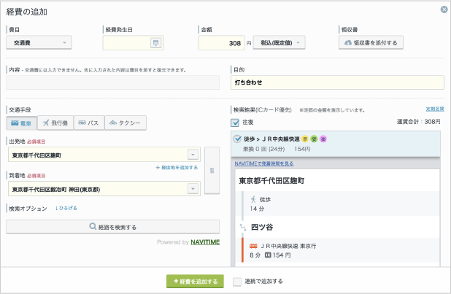Expand the 到着地 arrival suggestions arrow
451x294 pixels.
tap(193, 188)
